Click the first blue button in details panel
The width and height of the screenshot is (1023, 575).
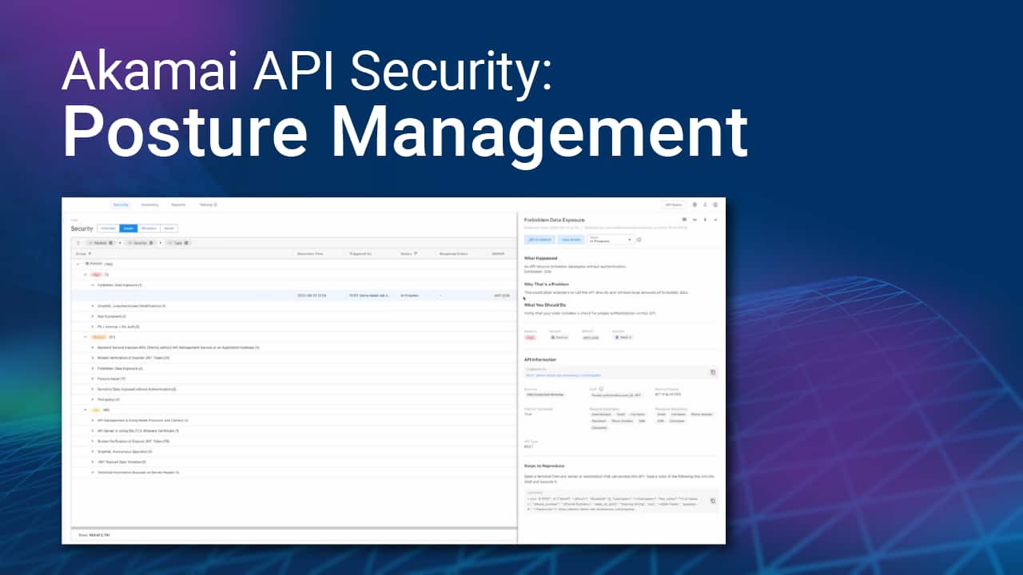pos(539,240)
